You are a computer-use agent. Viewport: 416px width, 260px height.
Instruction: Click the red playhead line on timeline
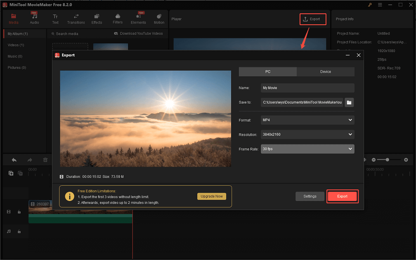tap(132, 234)
